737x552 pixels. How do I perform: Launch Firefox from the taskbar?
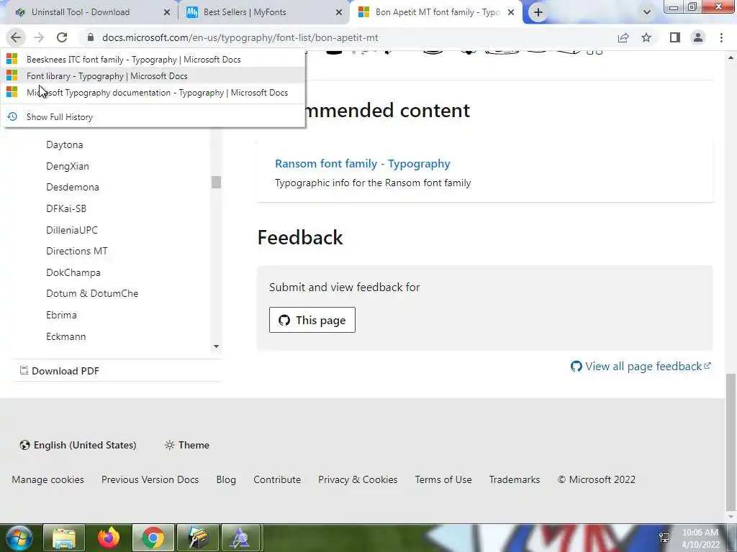(x=109, y=538)
